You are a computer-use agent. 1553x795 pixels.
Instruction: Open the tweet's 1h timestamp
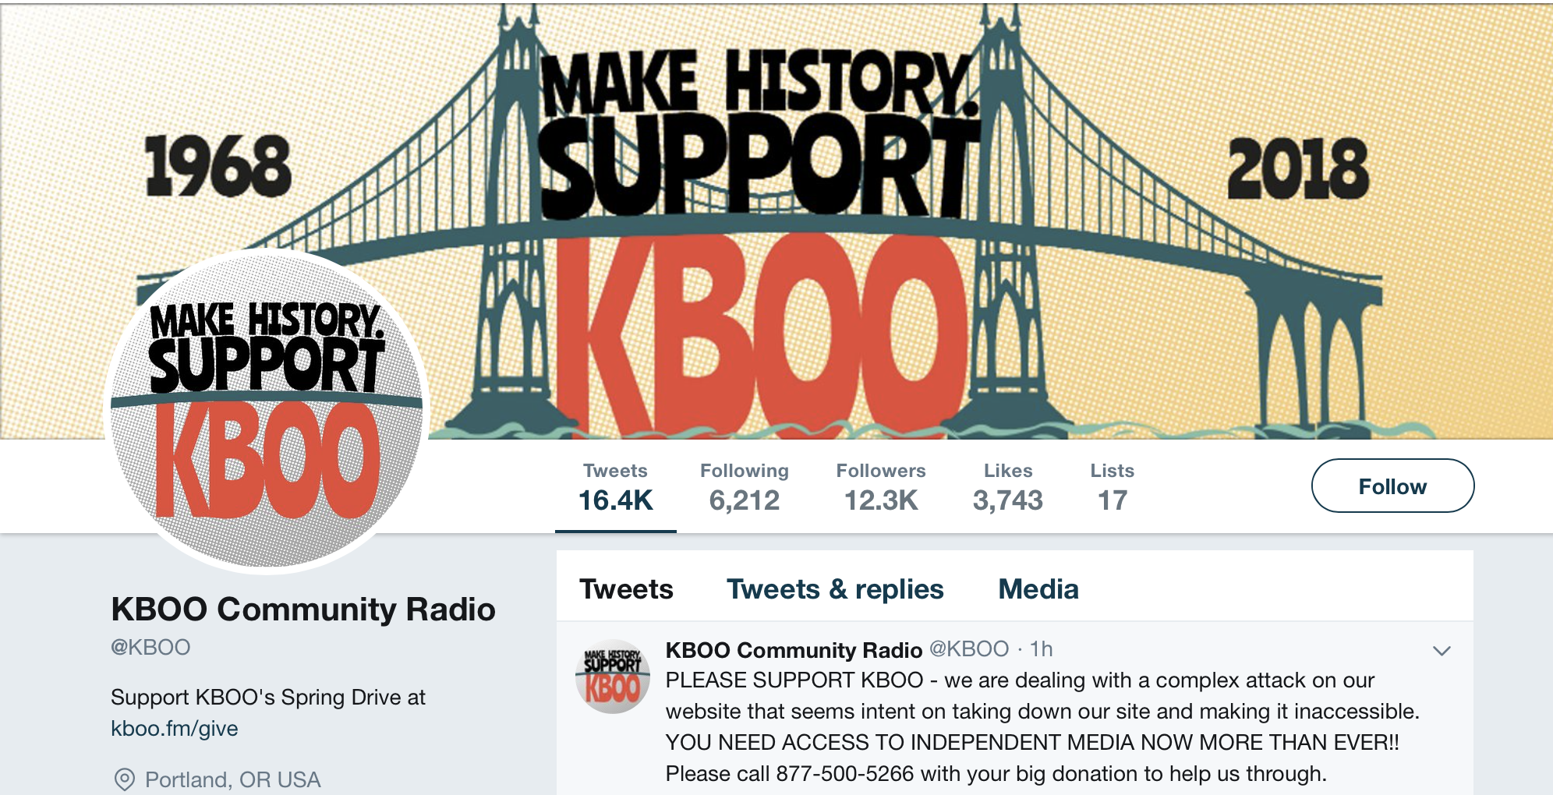pos(1041,648)
